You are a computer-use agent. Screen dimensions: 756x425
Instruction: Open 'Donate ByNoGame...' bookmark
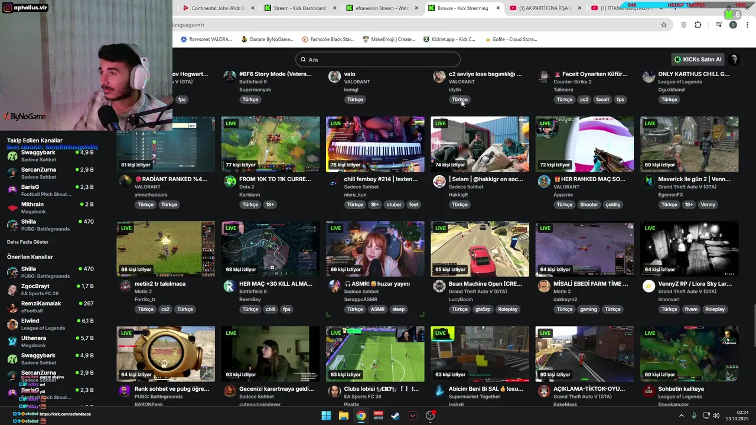click(267, 40)
